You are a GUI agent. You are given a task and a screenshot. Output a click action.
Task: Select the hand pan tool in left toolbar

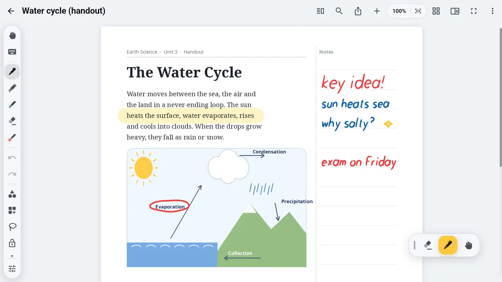click(12, 35)
